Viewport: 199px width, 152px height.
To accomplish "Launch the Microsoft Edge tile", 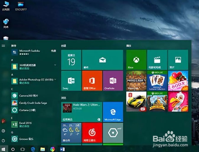I will [113, 112].
